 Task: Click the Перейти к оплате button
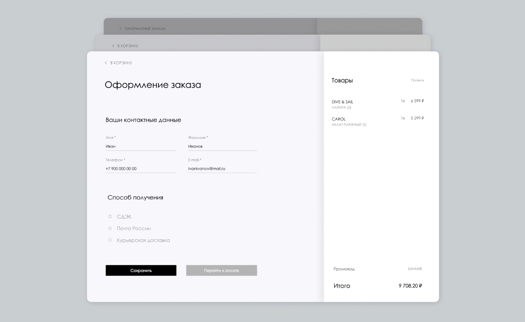tap(221, 270)
